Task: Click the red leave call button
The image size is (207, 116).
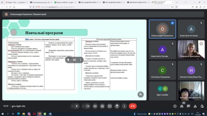Action: 133,106
